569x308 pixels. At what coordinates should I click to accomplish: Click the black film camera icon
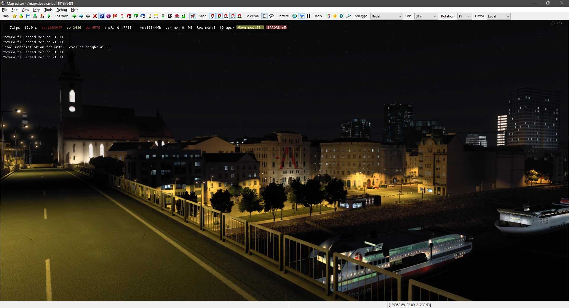(170, 16)
